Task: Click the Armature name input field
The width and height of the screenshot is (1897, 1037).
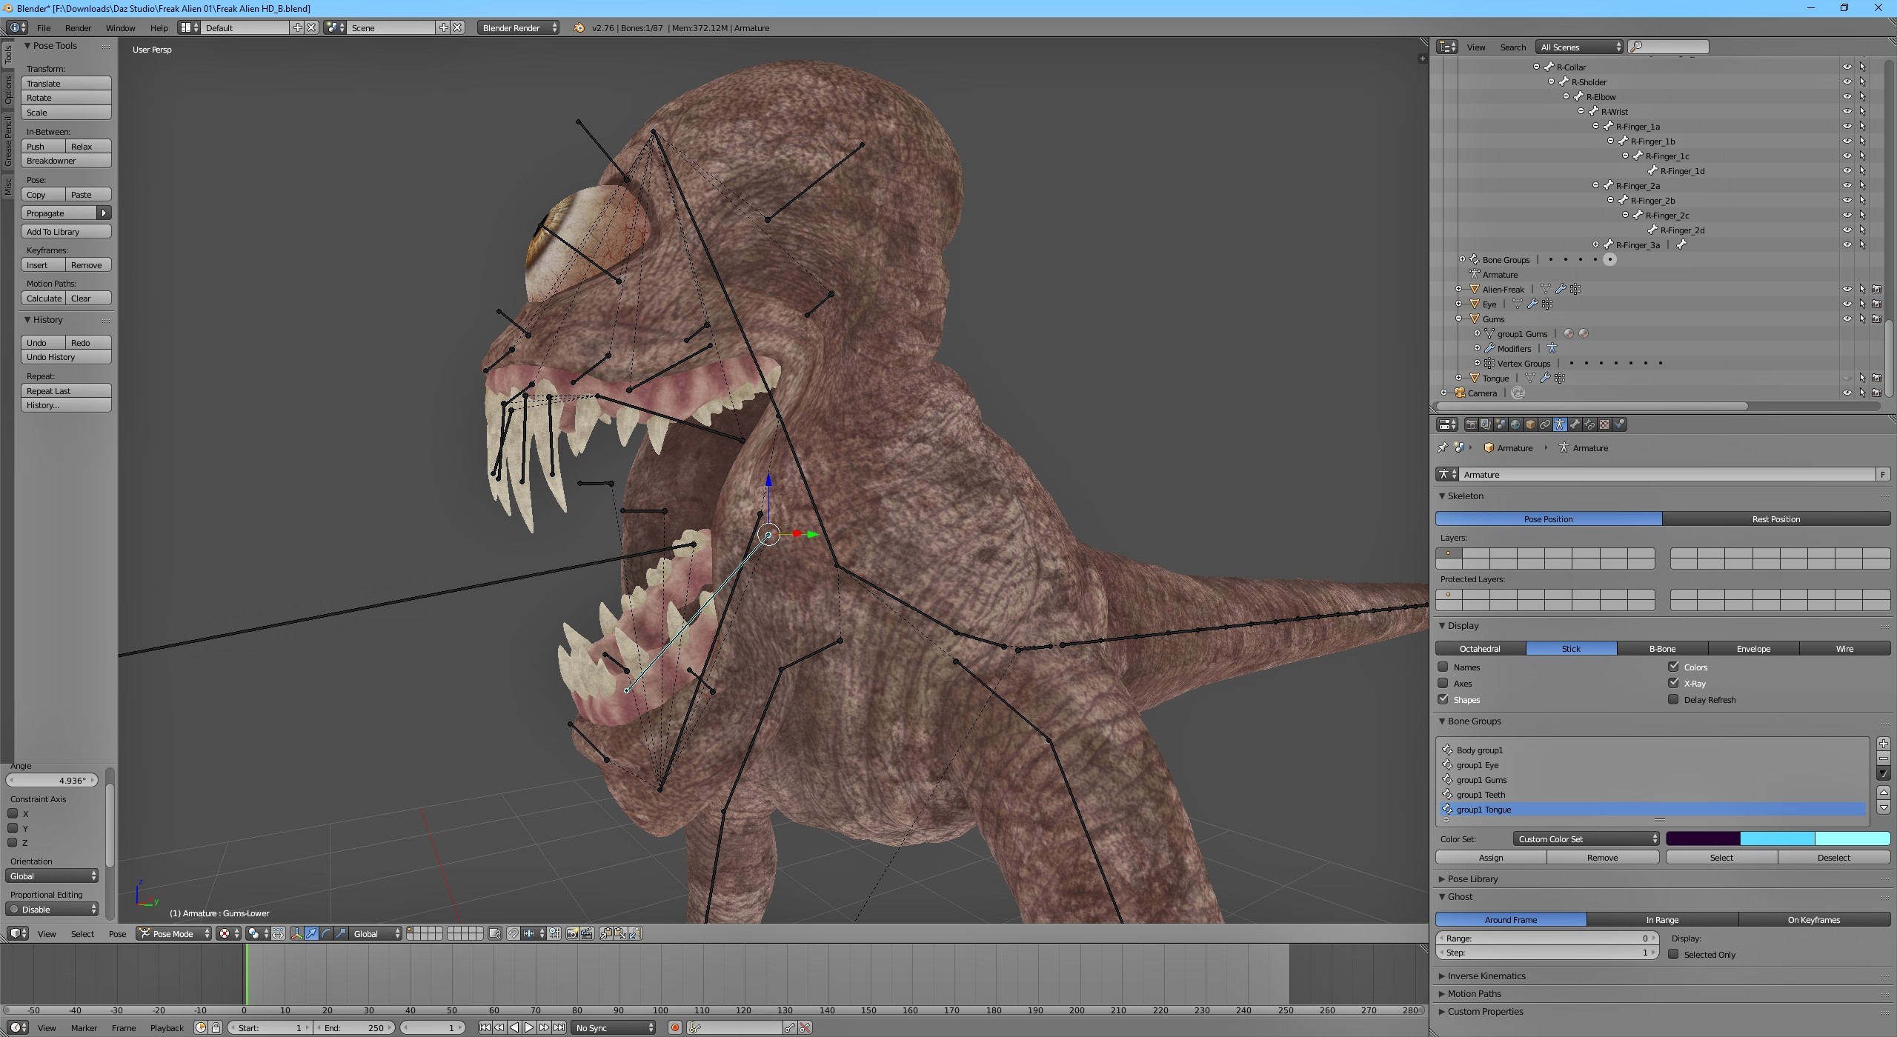Action: [x=1667, y=474]
